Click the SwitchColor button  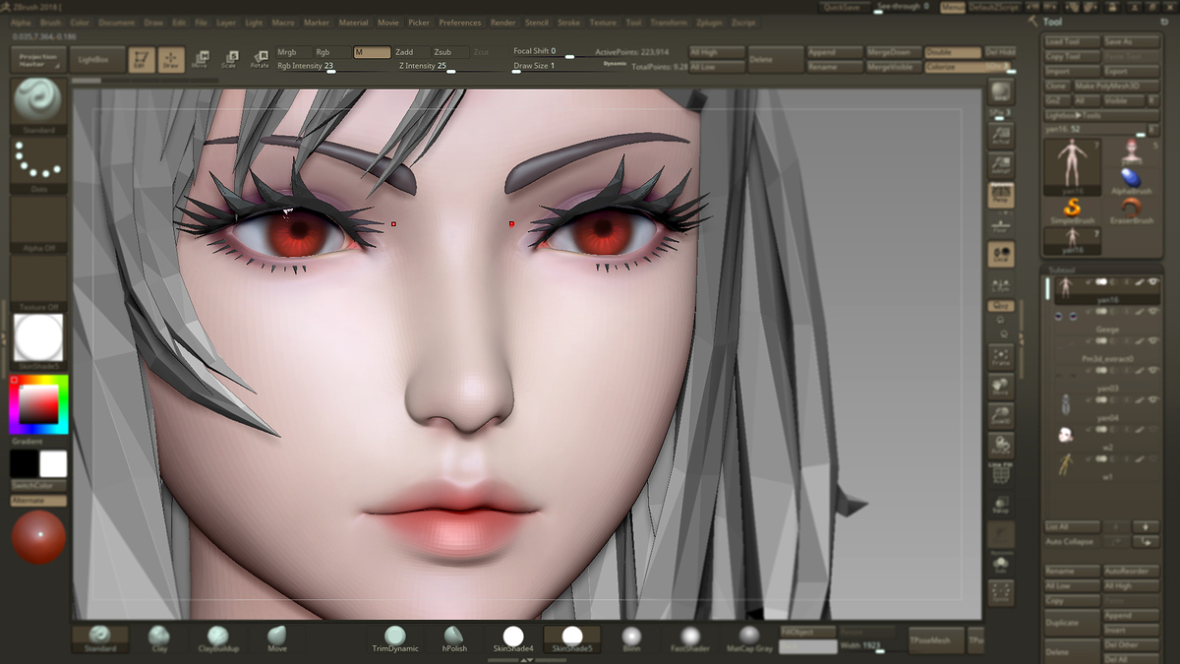click(38, 486)
